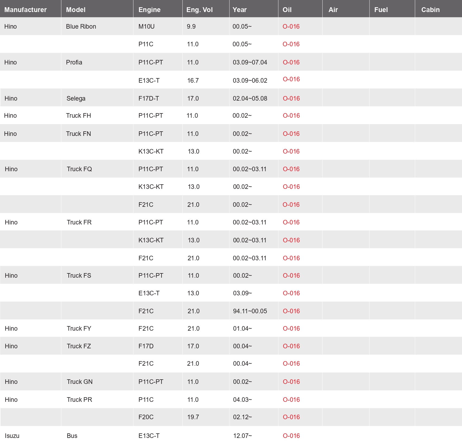
Task: Select the Truck FS model cell
Action: 79,276
